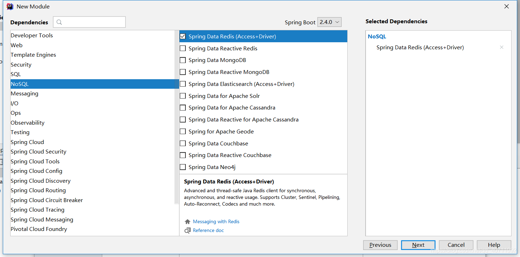Open the Reference doc link
The image size is (520, 257).
click(208, 231)
